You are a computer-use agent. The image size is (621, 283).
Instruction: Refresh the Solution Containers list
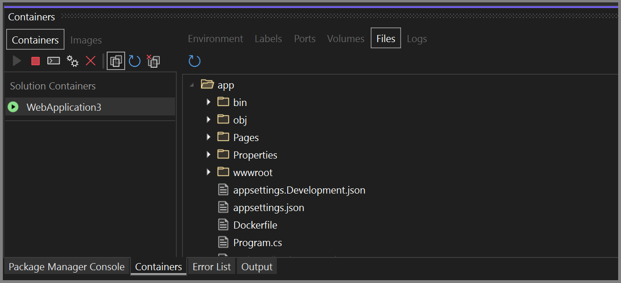(x=135, y=61)
